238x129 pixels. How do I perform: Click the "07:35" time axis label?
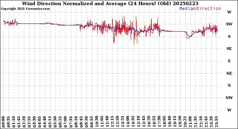point(71,122)
